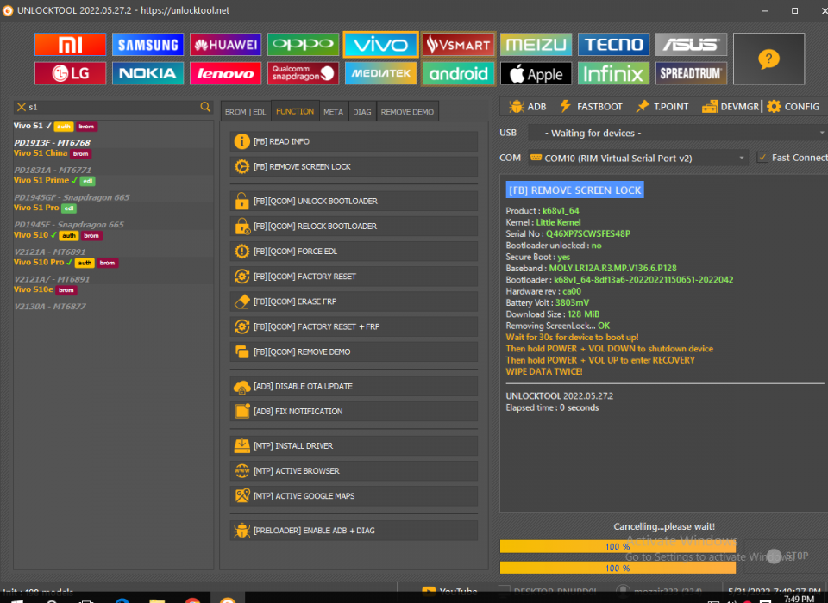The image size is (828, 603).
Task: Select the Spreadtrum brand tile
Action: point(691,73)
